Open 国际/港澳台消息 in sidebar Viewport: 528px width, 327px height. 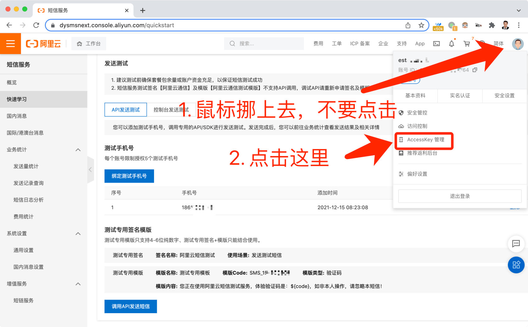pyautogui.click(x=44, y=133)
